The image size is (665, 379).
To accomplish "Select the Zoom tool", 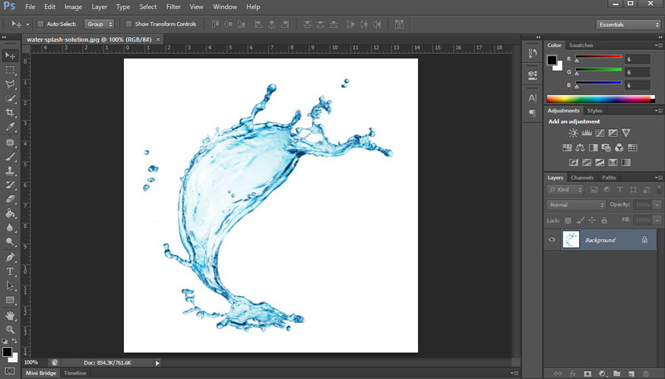I will [x=10, y=330].
